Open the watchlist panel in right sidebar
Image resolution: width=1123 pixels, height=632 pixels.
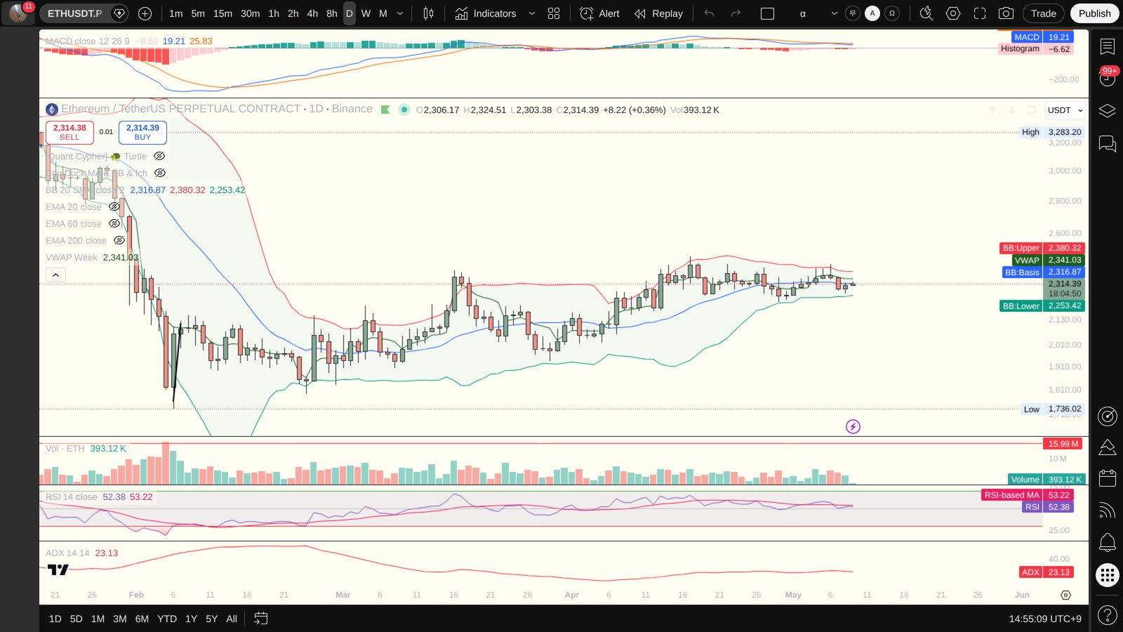[x=1108, y=47]
